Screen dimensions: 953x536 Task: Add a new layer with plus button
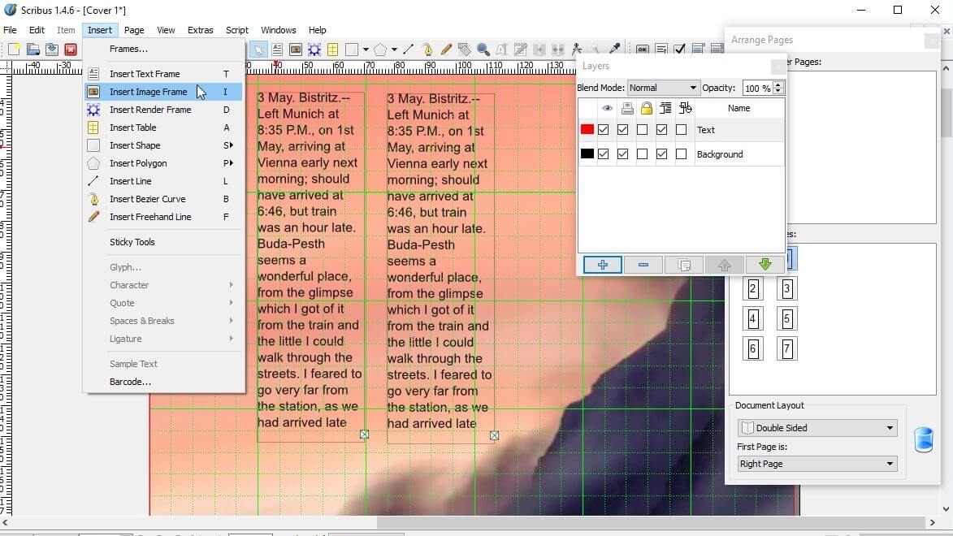pyautogui.click(x=602, y=265)
